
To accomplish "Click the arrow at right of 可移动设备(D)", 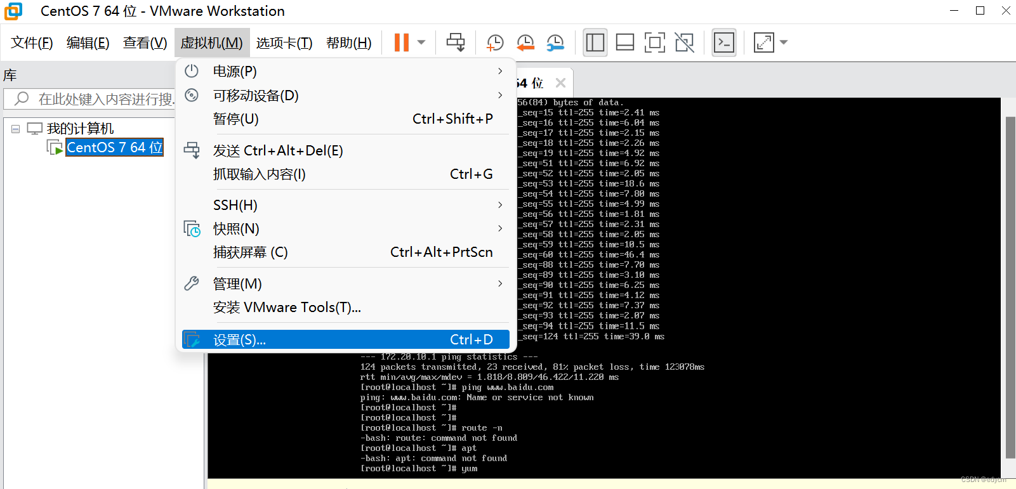I will coord(500,95).
